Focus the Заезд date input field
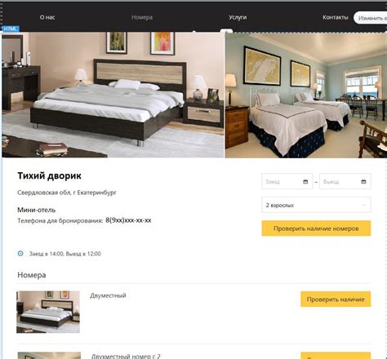Viewport: 387px width, 359px height. point(287,181)
